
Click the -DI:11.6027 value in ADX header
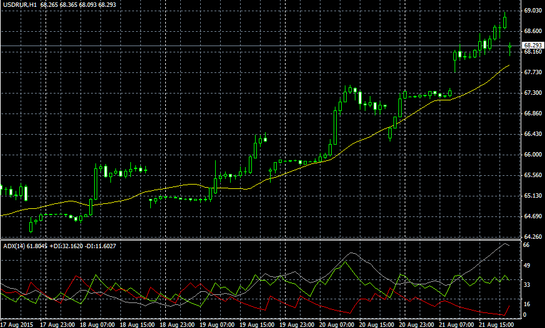[x=101, y=246]
